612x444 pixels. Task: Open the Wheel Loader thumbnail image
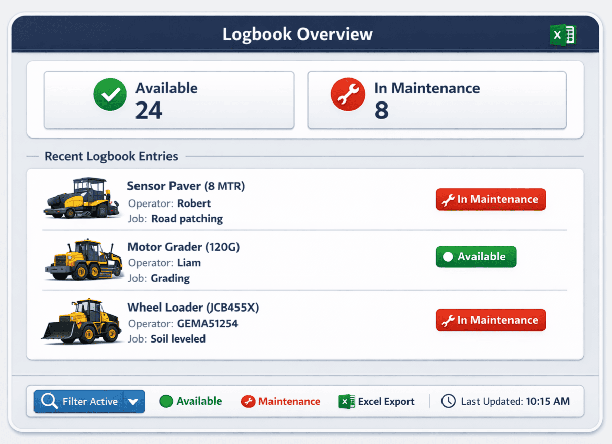click(x=82, y=321)
